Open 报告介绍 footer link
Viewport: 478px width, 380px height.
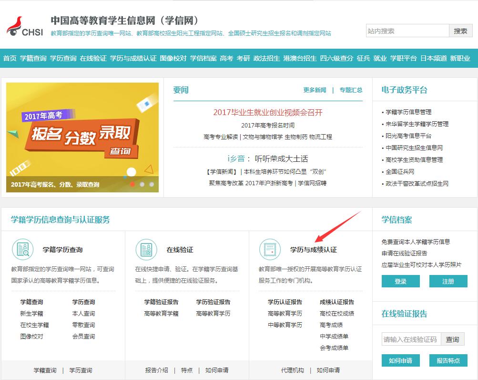[x=157, y=370]
